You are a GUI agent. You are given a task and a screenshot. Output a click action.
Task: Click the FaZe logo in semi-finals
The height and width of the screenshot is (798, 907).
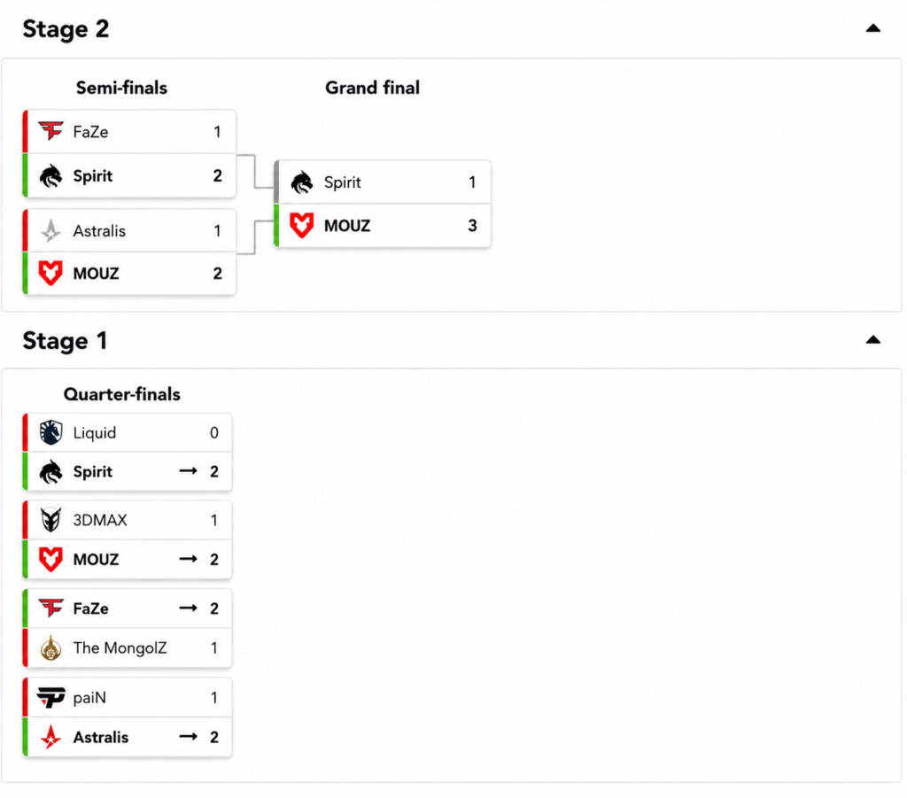tap(50, 131)
